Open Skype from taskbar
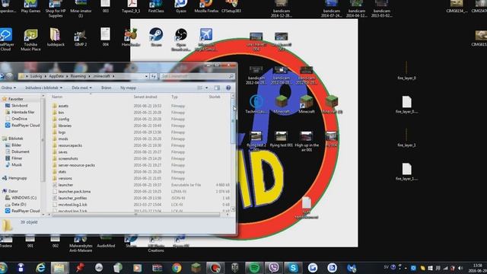The image size is (487, 274). pos(293,268)
